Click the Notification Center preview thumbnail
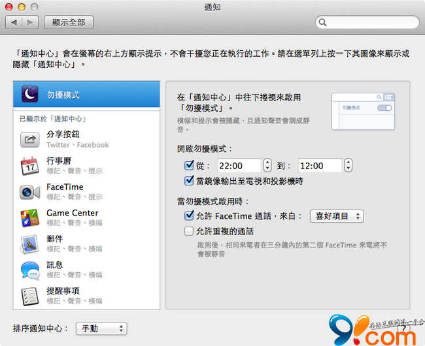 (x=363, y=112)
